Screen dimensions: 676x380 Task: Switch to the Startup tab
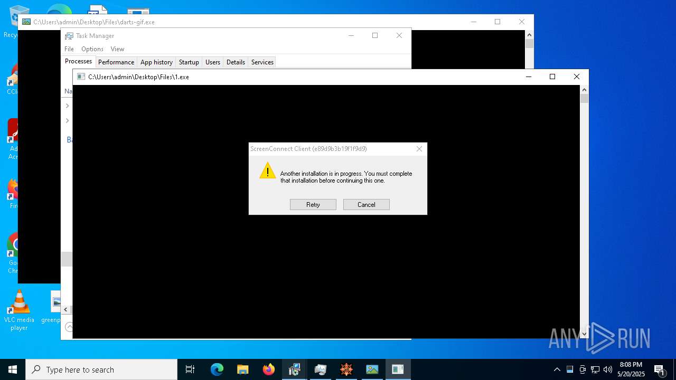pyautogui.click(x=189, y=62)
